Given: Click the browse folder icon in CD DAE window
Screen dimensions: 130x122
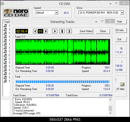Looking at the screenshot, I should pyautogui.click(x=122, y=84).
